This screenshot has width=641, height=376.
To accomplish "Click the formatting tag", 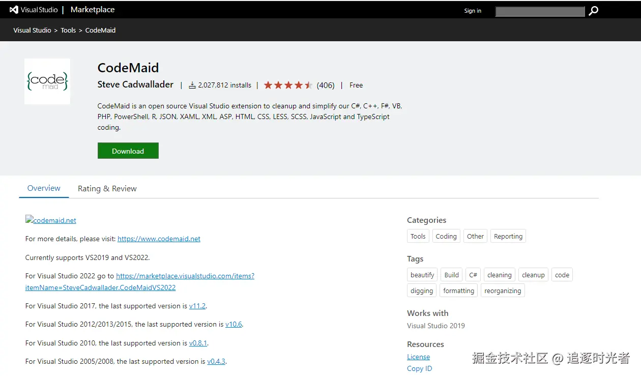I will pos(458,291).
